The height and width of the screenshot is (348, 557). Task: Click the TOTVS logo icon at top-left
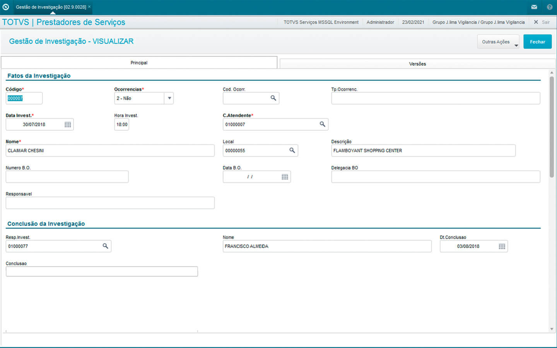[6, 7]
